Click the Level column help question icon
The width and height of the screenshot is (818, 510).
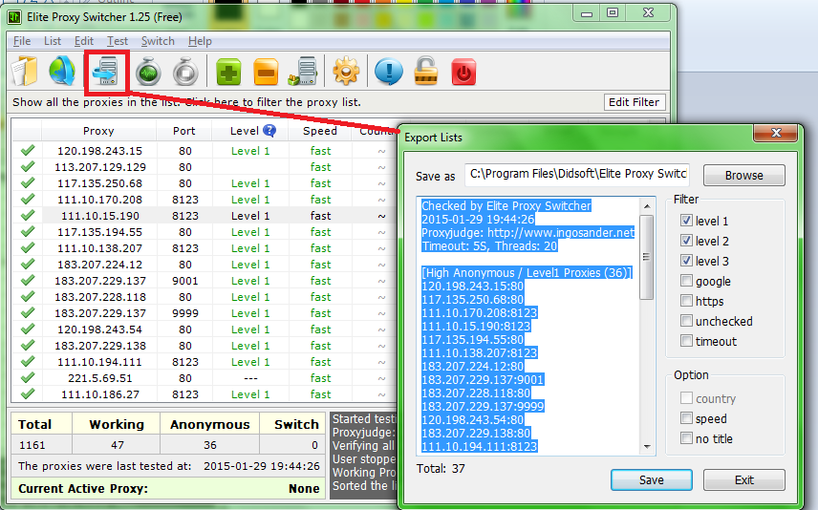coord(269,131)
